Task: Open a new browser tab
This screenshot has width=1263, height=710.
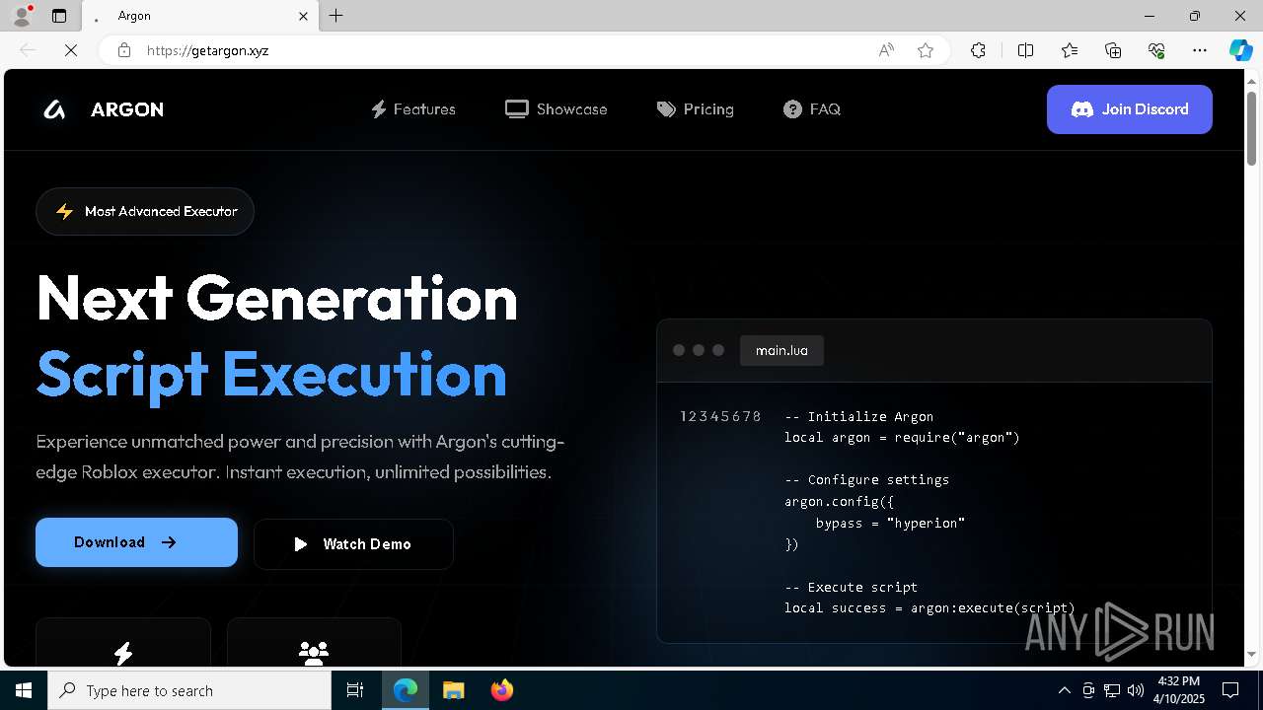Action: point(336,16)
